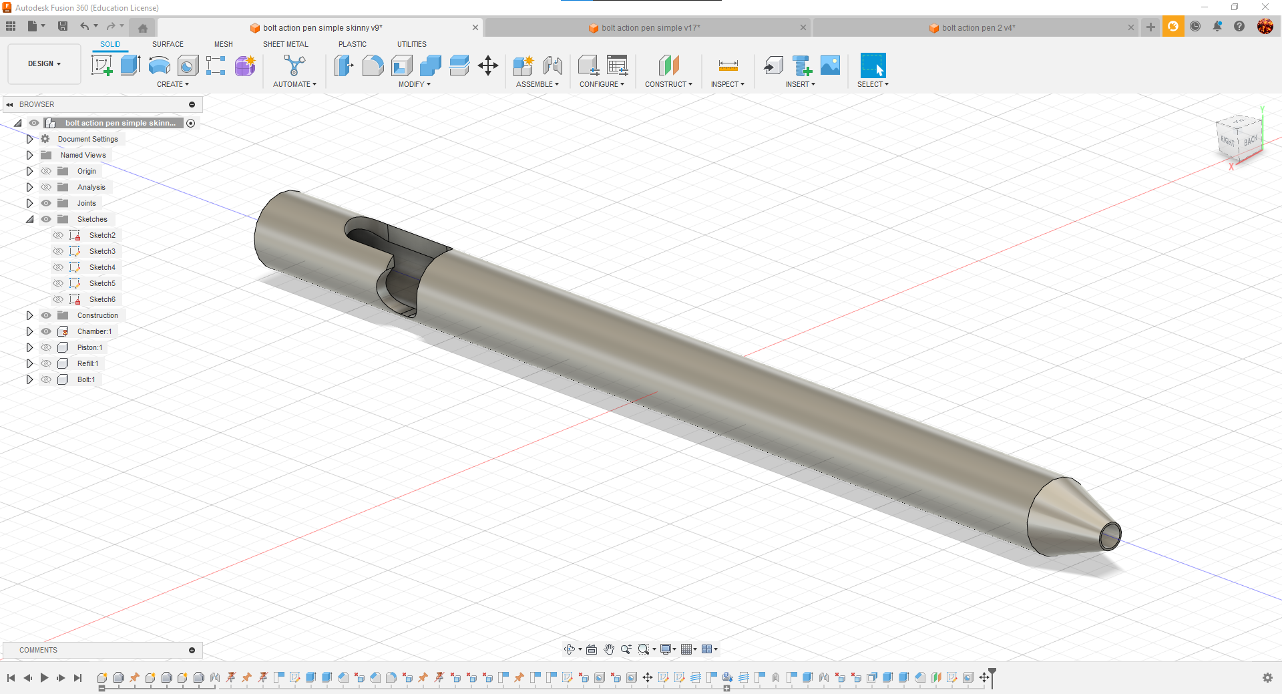This screenshot has width=1282, height=694.
Task: Toggle visibility of Origin folder
Action: [46, 171]
